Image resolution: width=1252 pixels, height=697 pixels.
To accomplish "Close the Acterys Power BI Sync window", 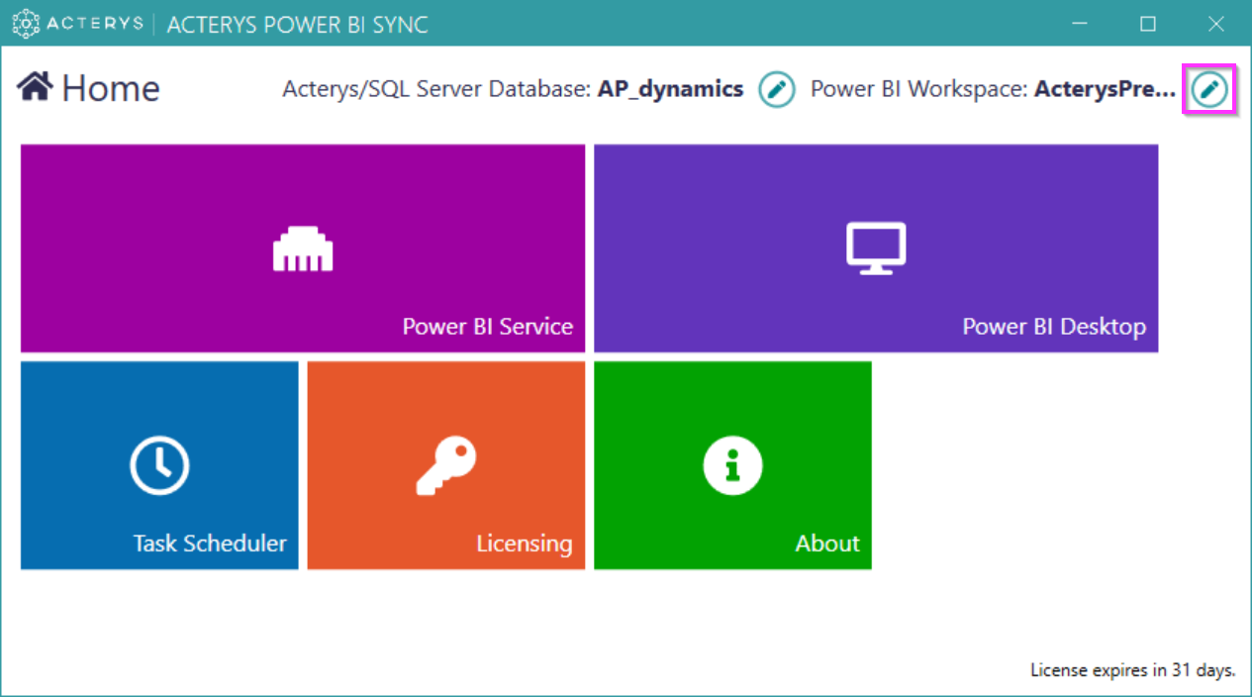I will tap(1216, 24).
